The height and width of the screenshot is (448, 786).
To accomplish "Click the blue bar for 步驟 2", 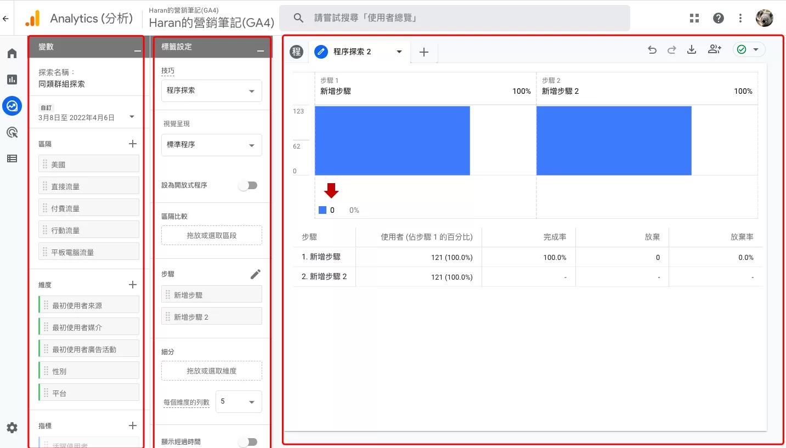I will 614,140.
